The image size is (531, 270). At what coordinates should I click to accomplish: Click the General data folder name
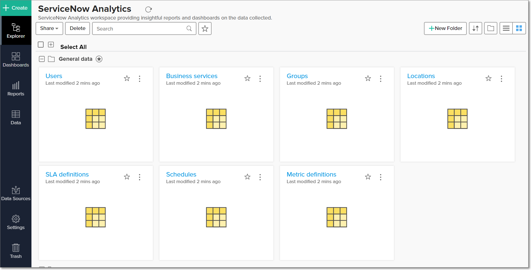pyautogui.click(x=76, y=59)
